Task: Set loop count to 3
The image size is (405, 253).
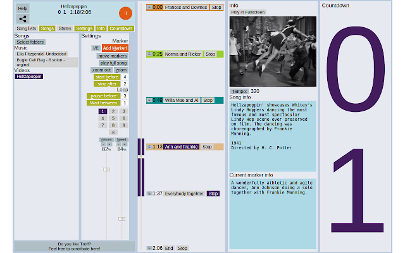Action: pos(124,111)
